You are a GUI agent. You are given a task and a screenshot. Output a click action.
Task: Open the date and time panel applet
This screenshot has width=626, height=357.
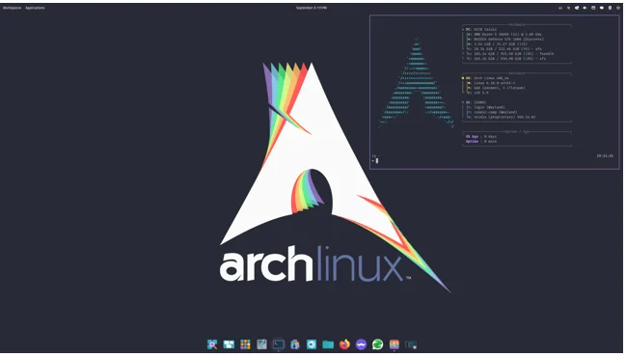point(312,8)
